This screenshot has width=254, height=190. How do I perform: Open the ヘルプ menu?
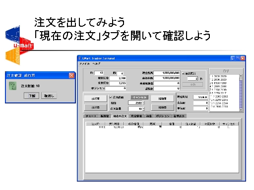pos(96,64)
